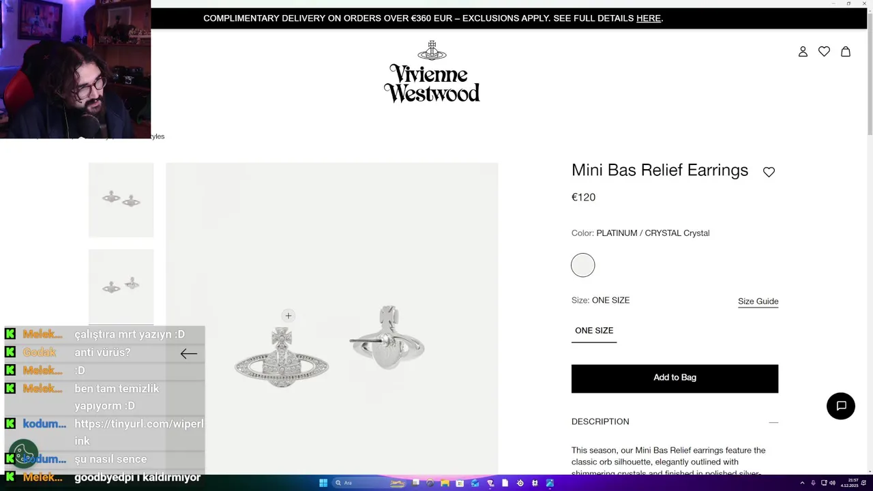Click the Windows Start button

pos(323,483)
